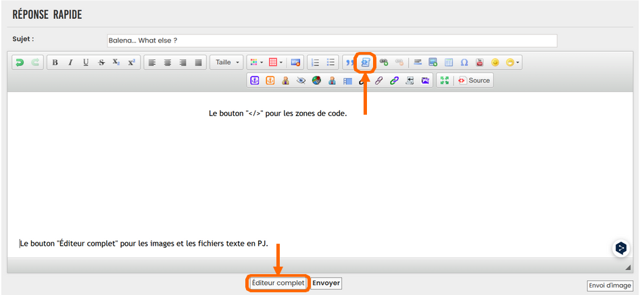Center-align the text
The width and height of the screenshot is (642, 295).
point(168,63)
